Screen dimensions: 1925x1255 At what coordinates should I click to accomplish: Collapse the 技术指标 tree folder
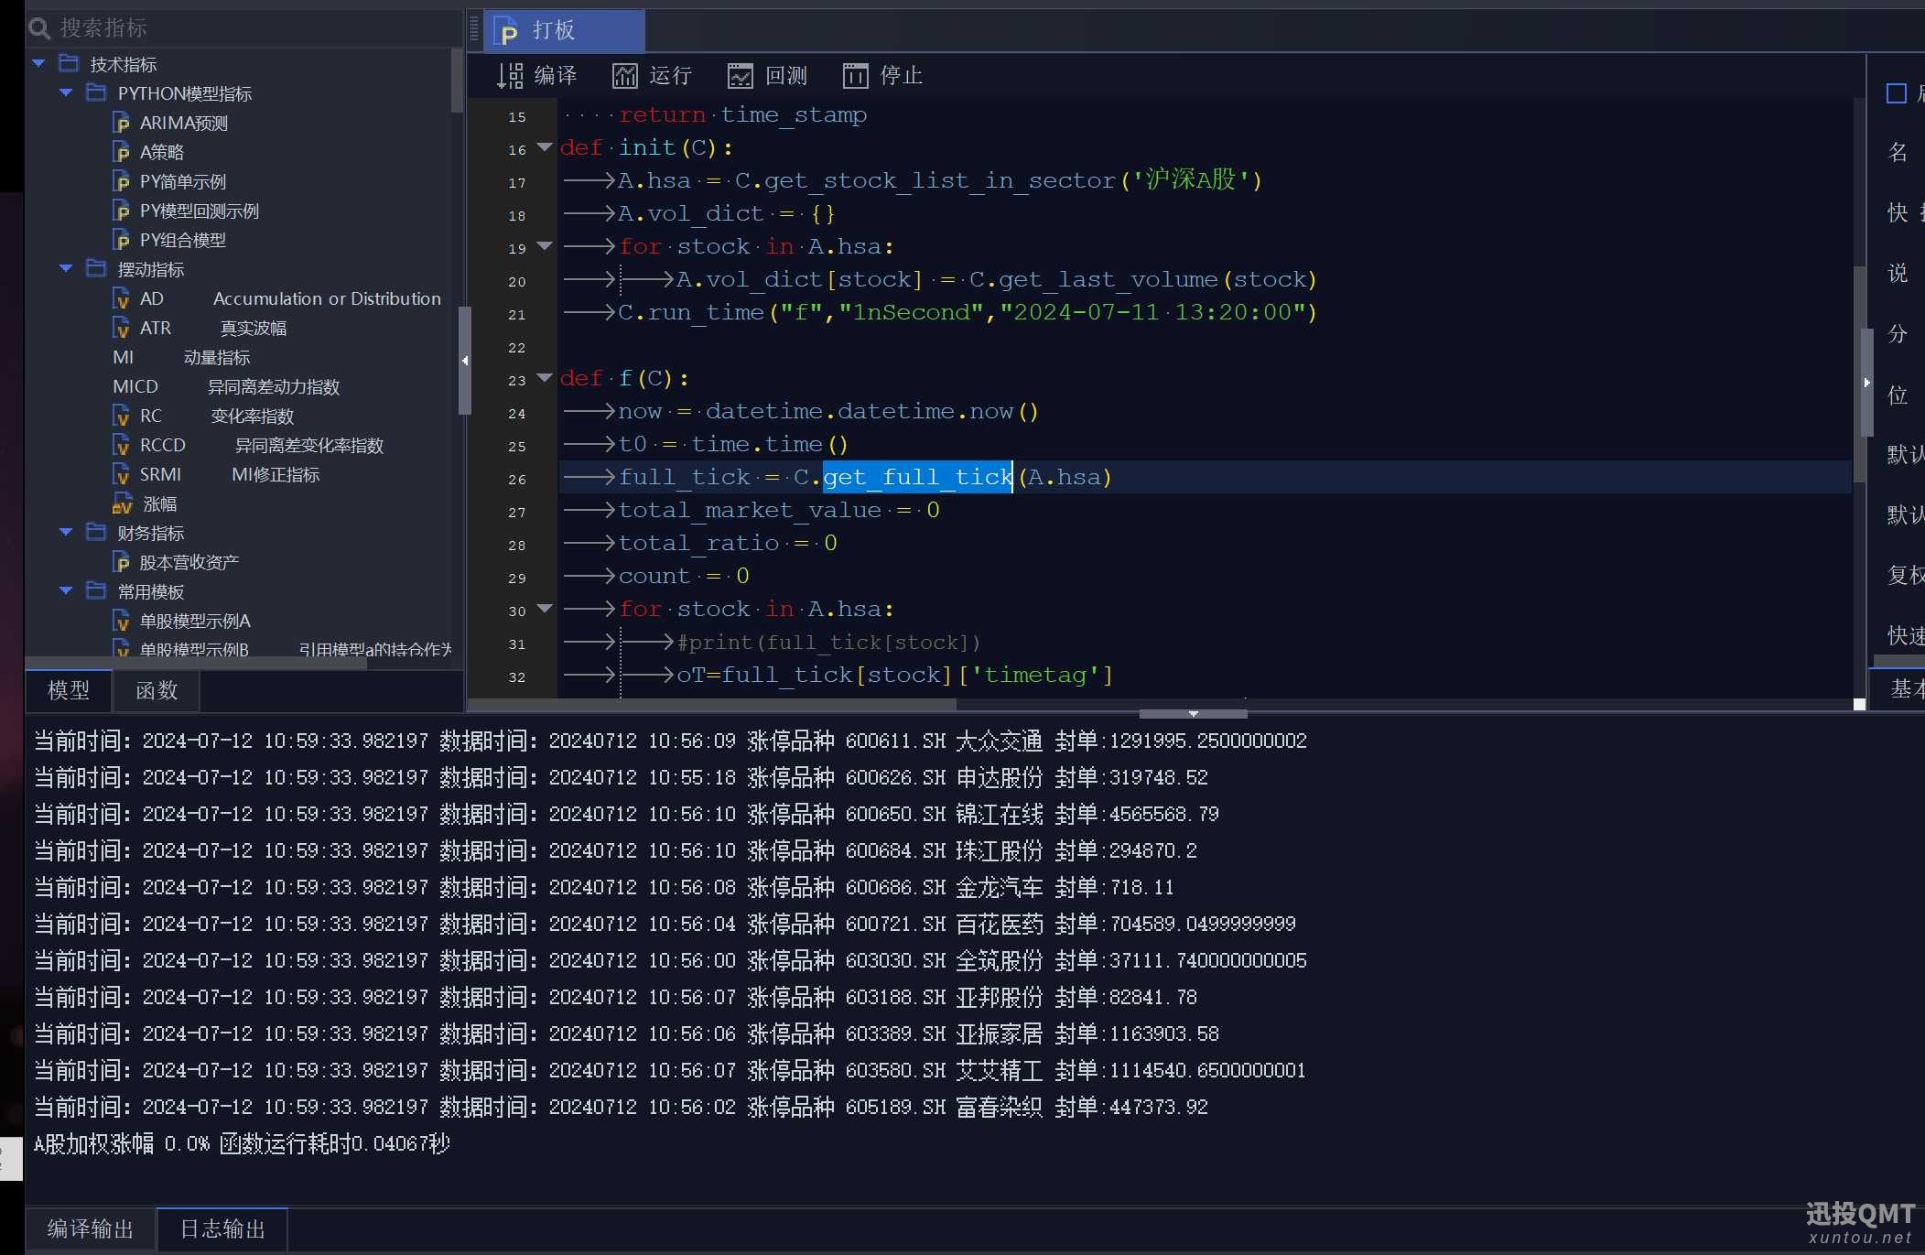click(x=38, y=64)
